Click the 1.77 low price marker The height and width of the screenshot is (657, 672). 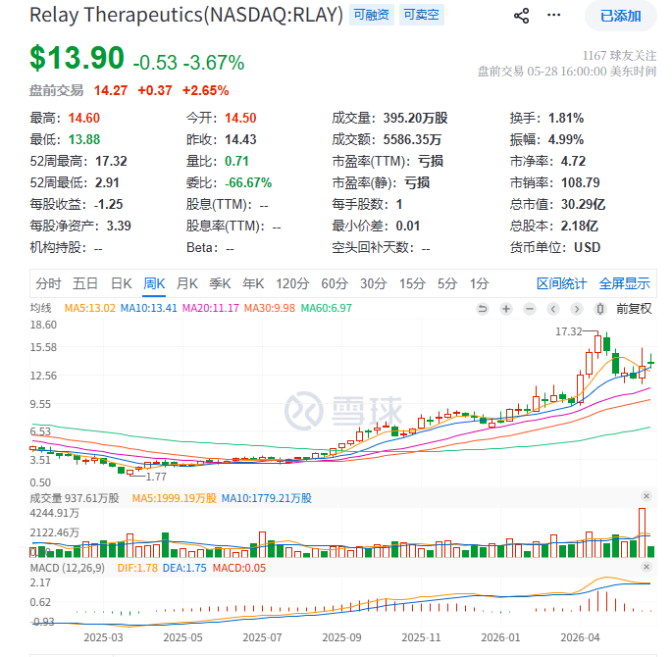point(156,477)
